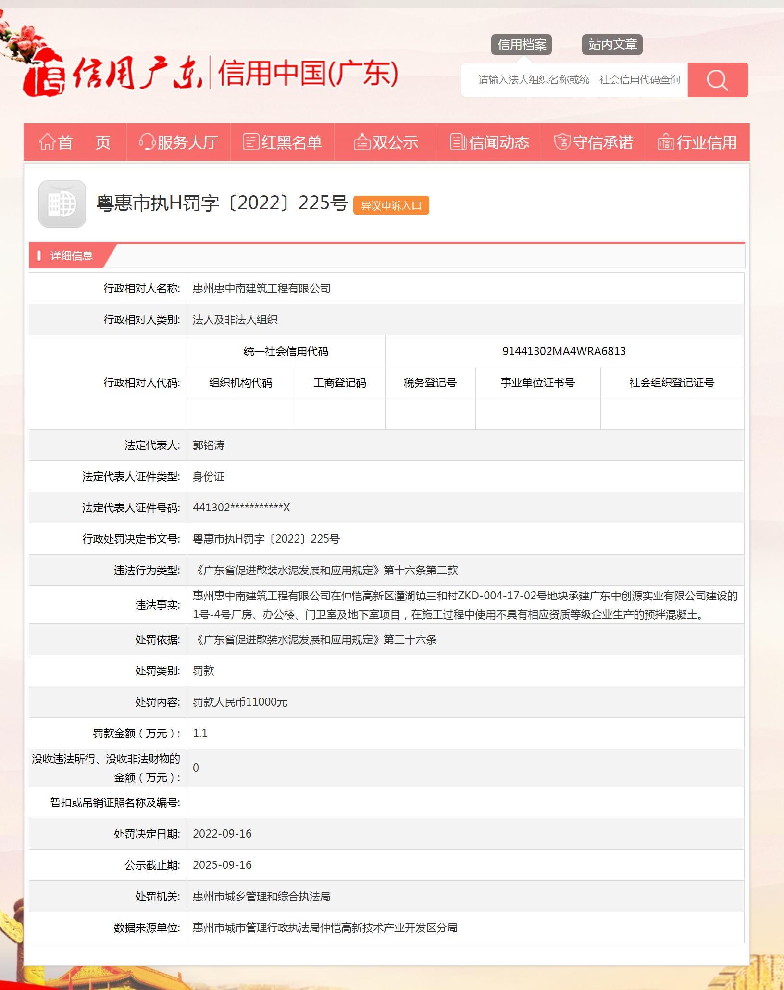This screenshot has height=990, width=784.
Task: Select fine amount value 1.1
Action: point(200,734)
